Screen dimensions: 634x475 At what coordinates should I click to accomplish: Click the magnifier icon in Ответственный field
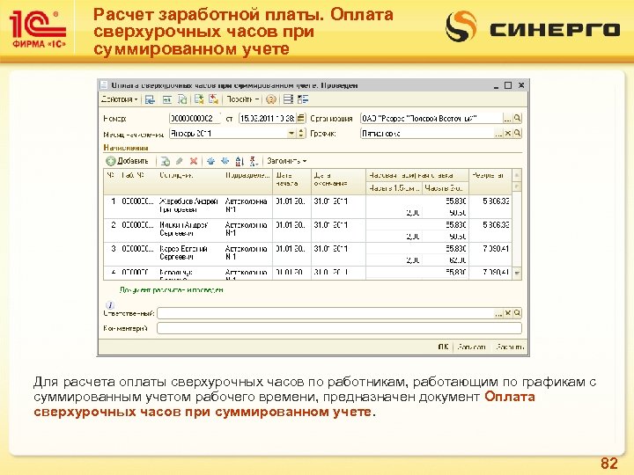click(x=517, y=313)
